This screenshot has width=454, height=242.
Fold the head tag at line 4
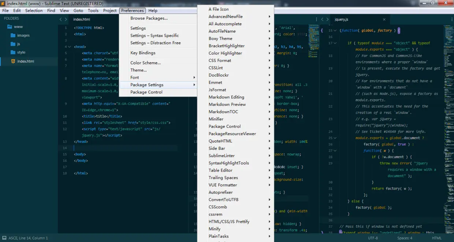70,47
